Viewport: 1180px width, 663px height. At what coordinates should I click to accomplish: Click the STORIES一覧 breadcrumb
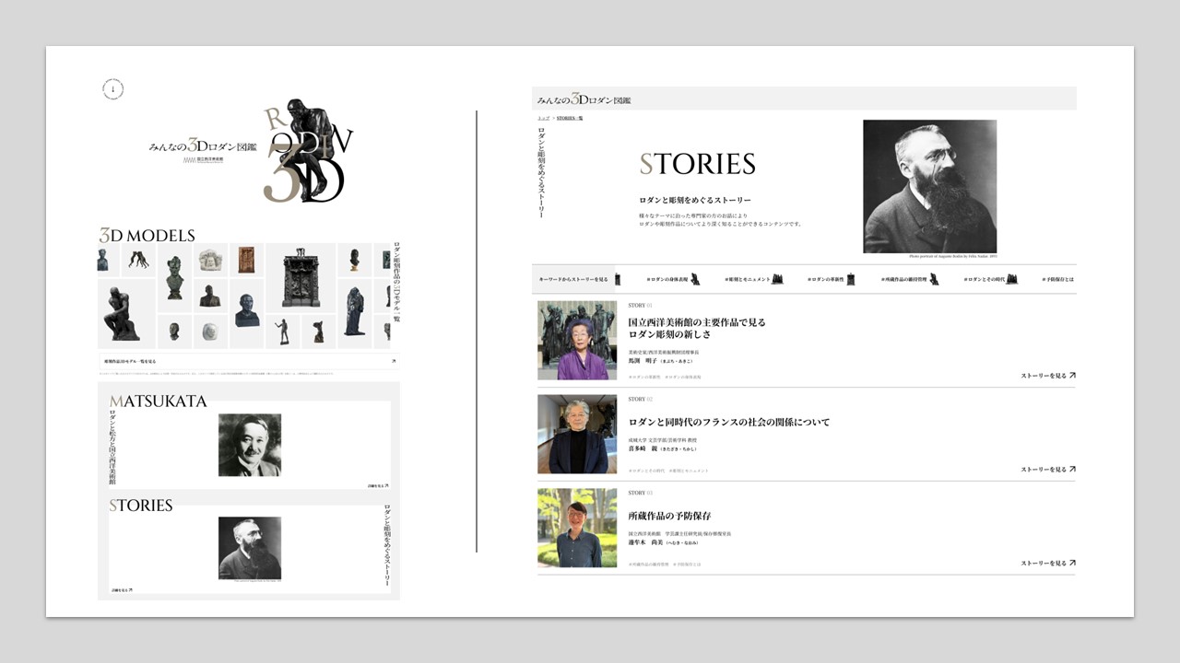pyautogui.click(x=570, y=118)
